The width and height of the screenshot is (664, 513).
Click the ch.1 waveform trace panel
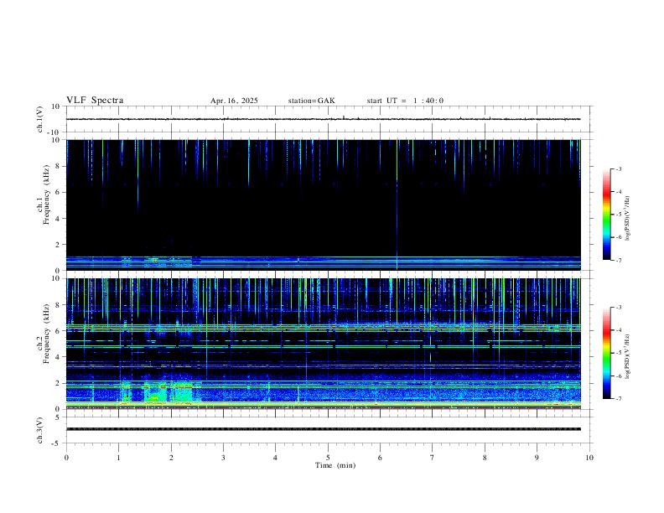tap(328, 119)
